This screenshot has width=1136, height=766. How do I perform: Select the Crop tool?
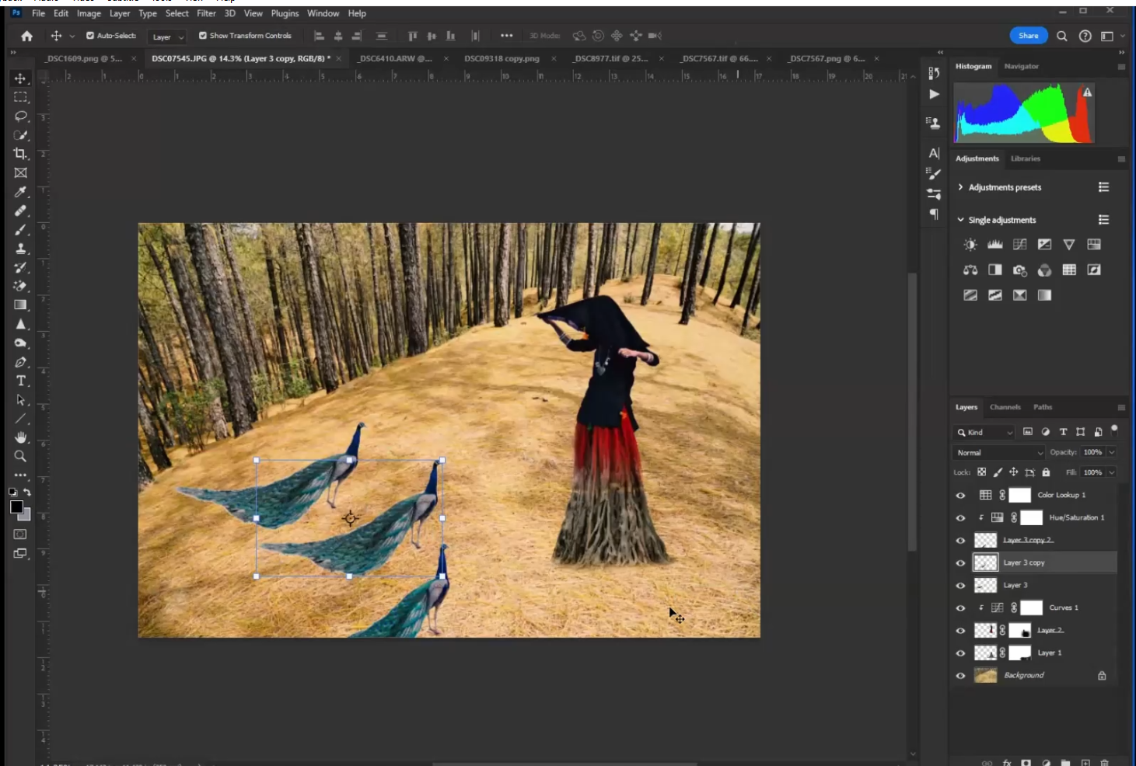click(x=21, y=154)
